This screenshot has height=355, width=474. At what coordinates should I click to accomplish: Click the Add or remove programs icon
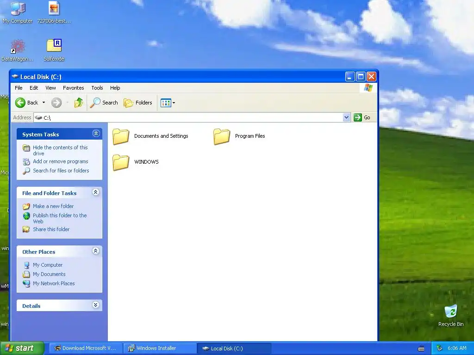pos(26,162)
